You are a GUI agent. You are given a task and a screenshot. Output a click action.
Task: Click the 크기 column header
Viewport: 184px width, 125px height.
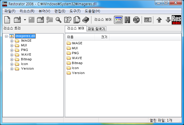(x=102, y=37)
